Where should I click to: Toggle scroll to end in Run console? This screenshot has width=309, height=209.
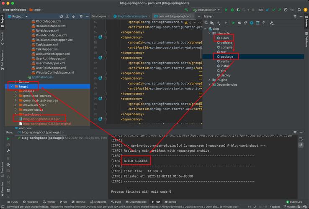click(301, 145)
